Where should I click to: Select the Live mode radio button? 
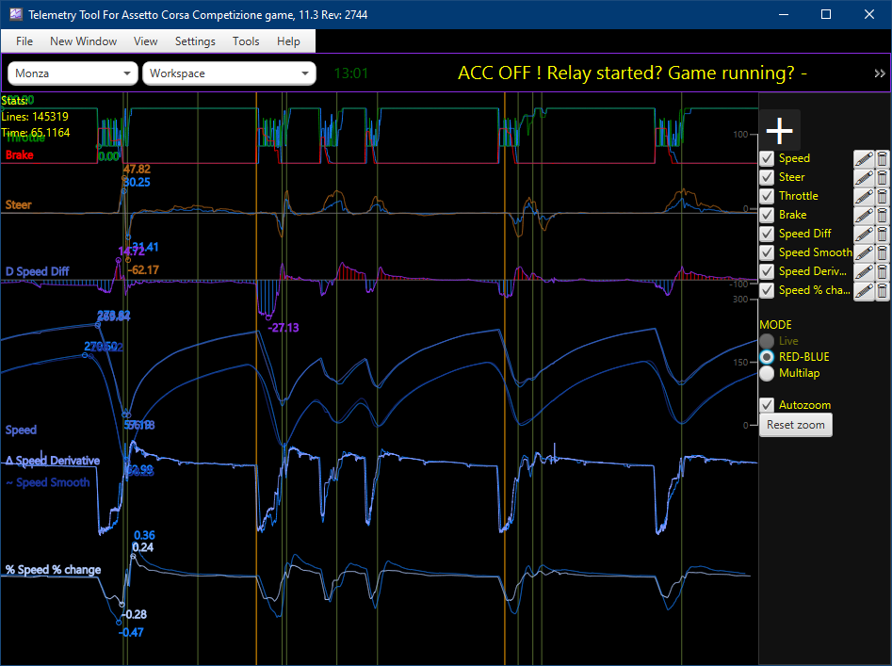(x=767, y=341)
